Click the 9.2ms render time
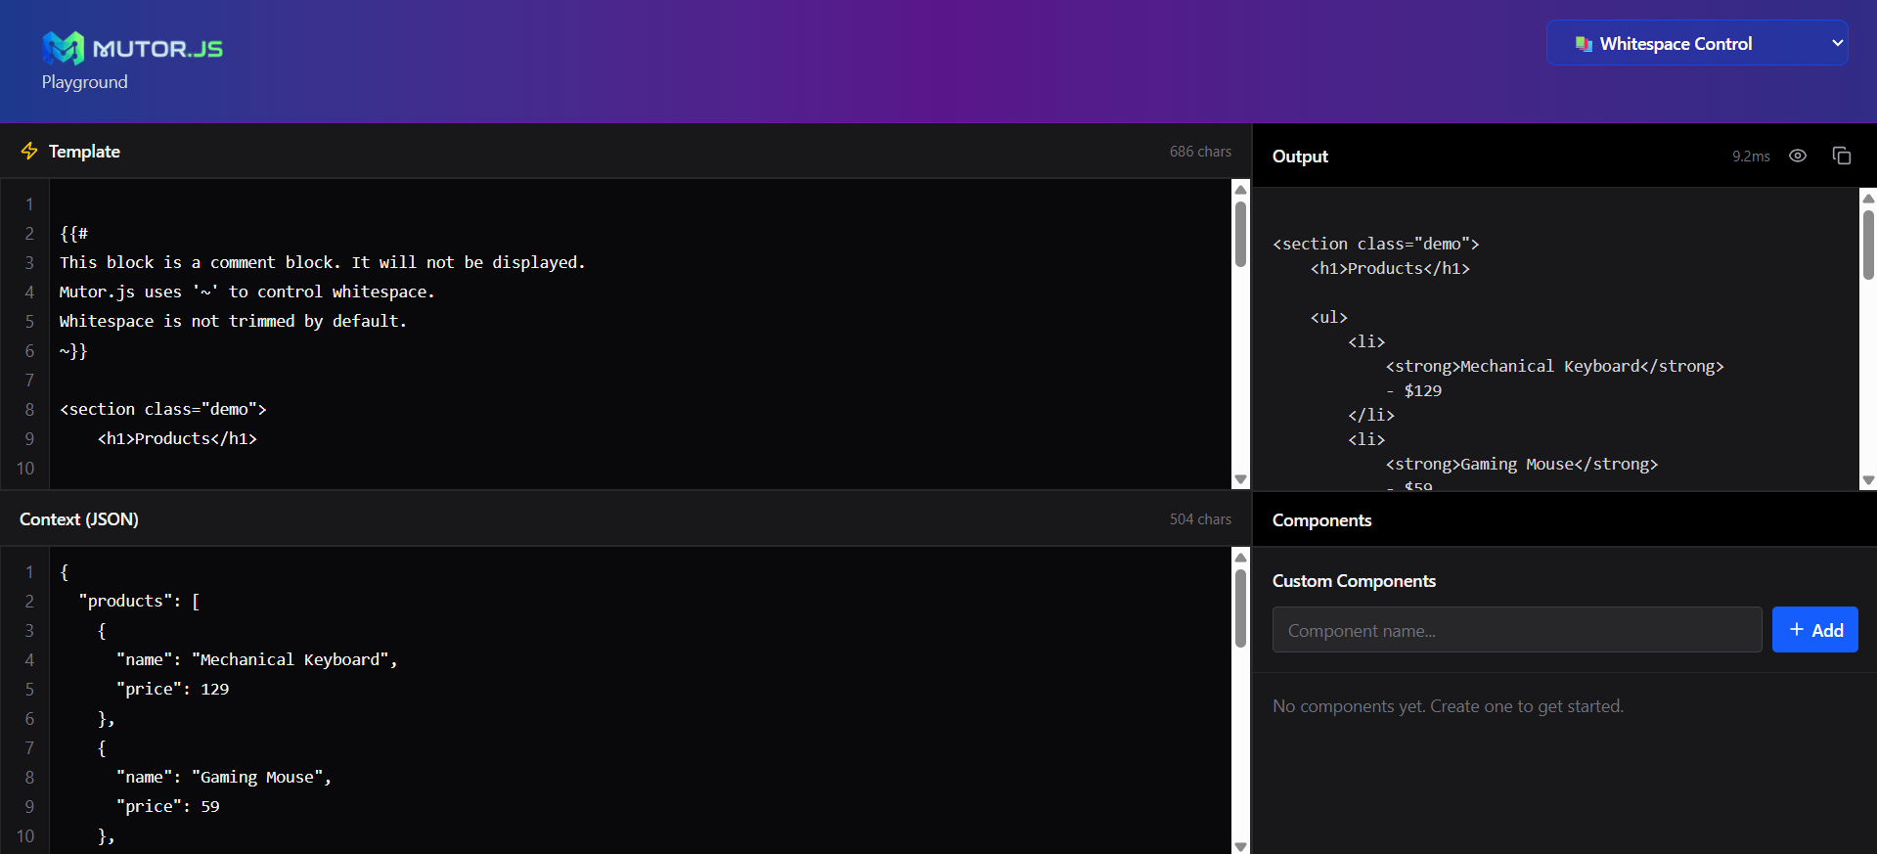 [1751, 157]
